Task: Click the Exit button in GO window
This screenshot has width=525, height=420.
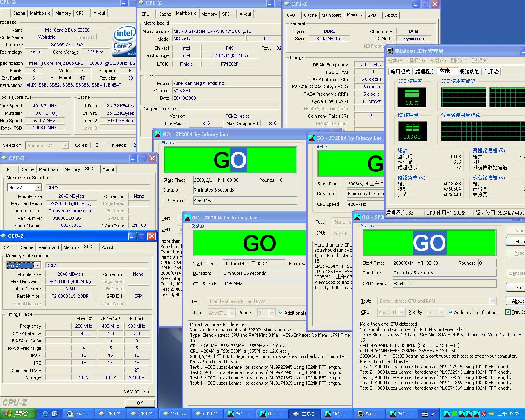Action: point(516,288)
